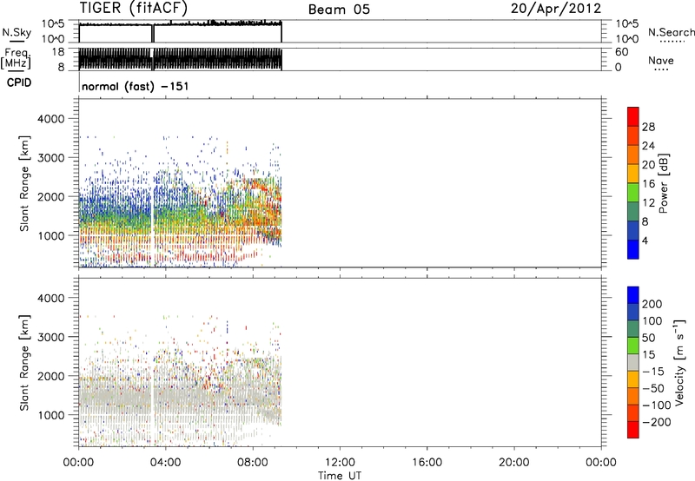Click the 08:00 time tick label
This screenshot has height=481, width=695.
click(x=253, y=463)
